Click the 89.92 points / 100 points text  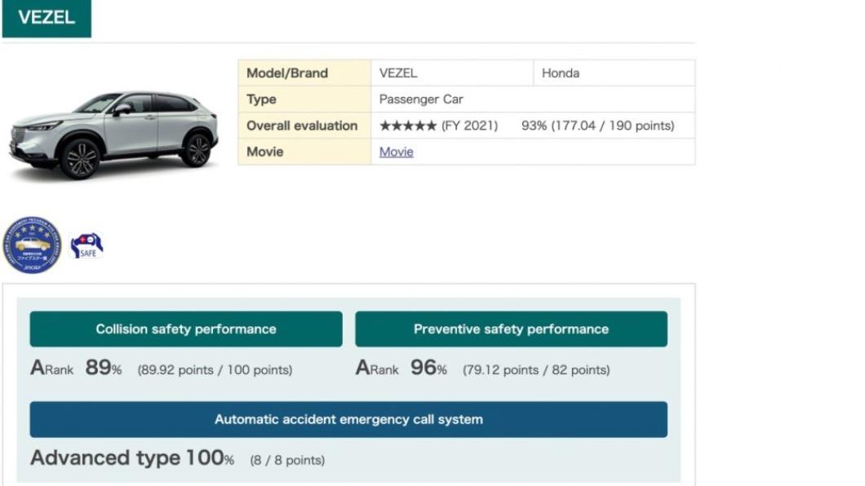[x=215, y=369]
